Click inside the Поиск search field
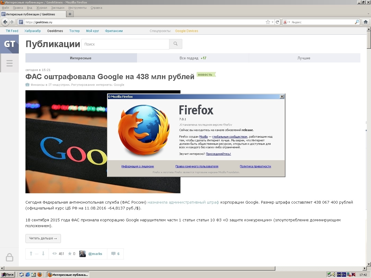This screenshot has height=278, width=371. 125,44
